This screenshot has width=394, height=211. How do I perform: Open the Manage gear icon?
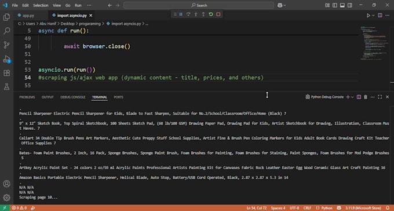tap(6, 198)
